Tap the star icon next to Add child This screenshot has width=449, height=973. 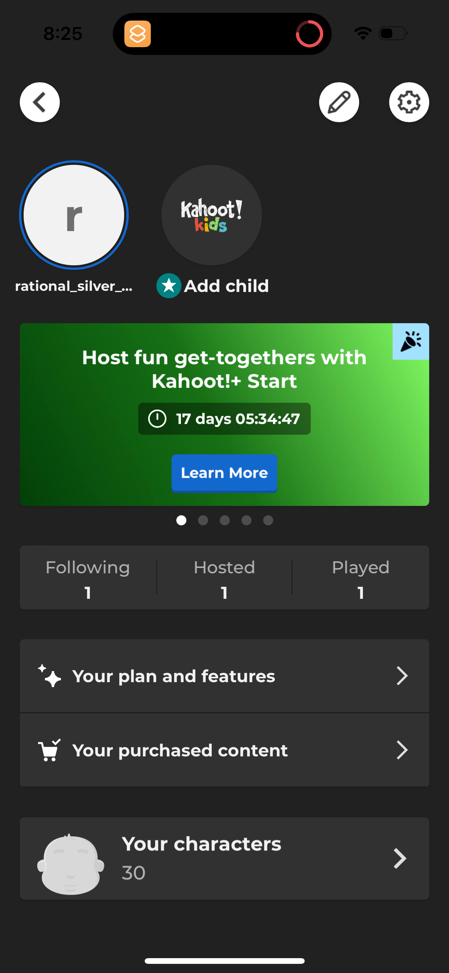[169, 286]
